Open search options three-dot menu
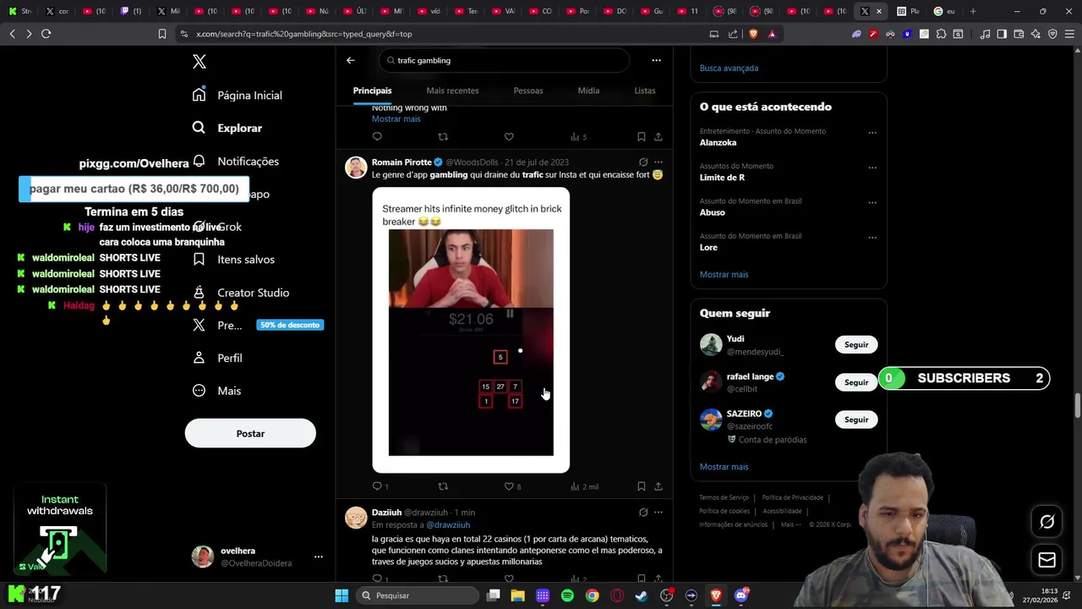1082x609 pixels. tap(656, 60)
